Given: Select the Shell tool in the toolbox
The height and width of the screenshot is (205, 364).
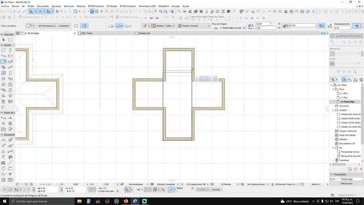Looking at the screenshot, I should point(10,61).
